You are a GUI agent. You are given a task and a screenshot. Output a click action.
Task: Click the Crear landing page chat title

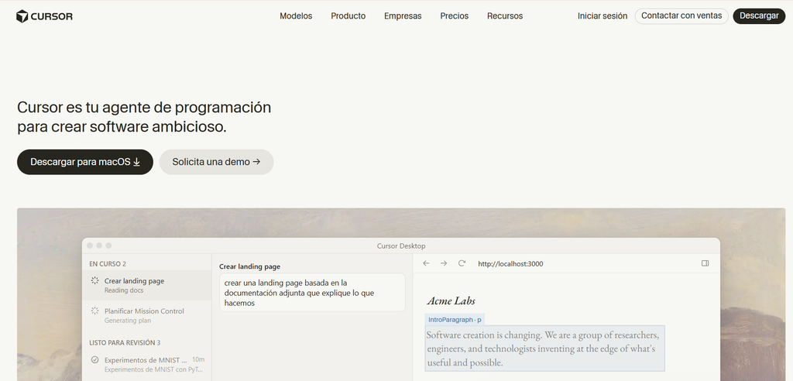point(249,266)
